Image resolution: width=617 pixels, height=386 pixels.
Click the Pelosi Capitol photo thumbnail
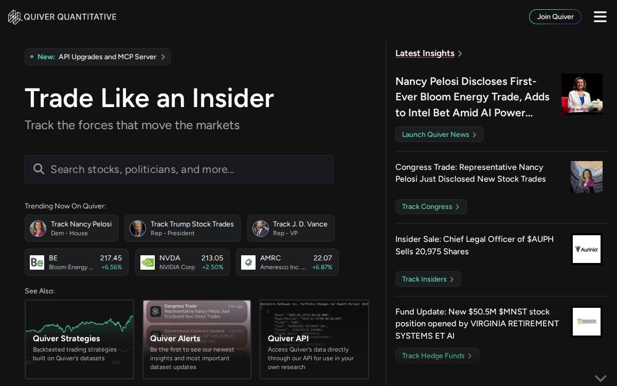tap(587, 177)
